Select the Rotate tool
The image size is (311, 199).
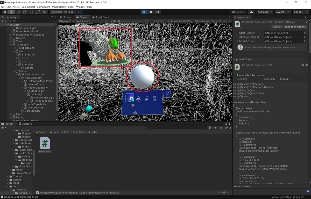18,12
